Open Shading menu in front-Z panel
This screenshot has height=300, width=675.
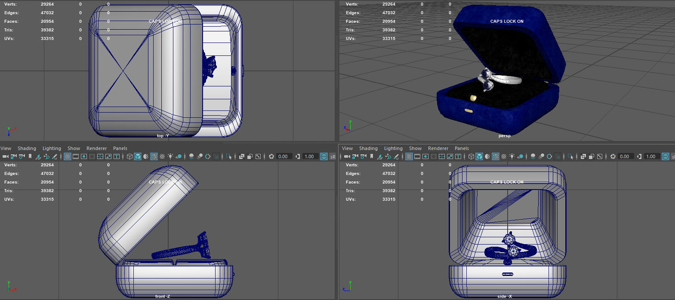pos(27,148)
